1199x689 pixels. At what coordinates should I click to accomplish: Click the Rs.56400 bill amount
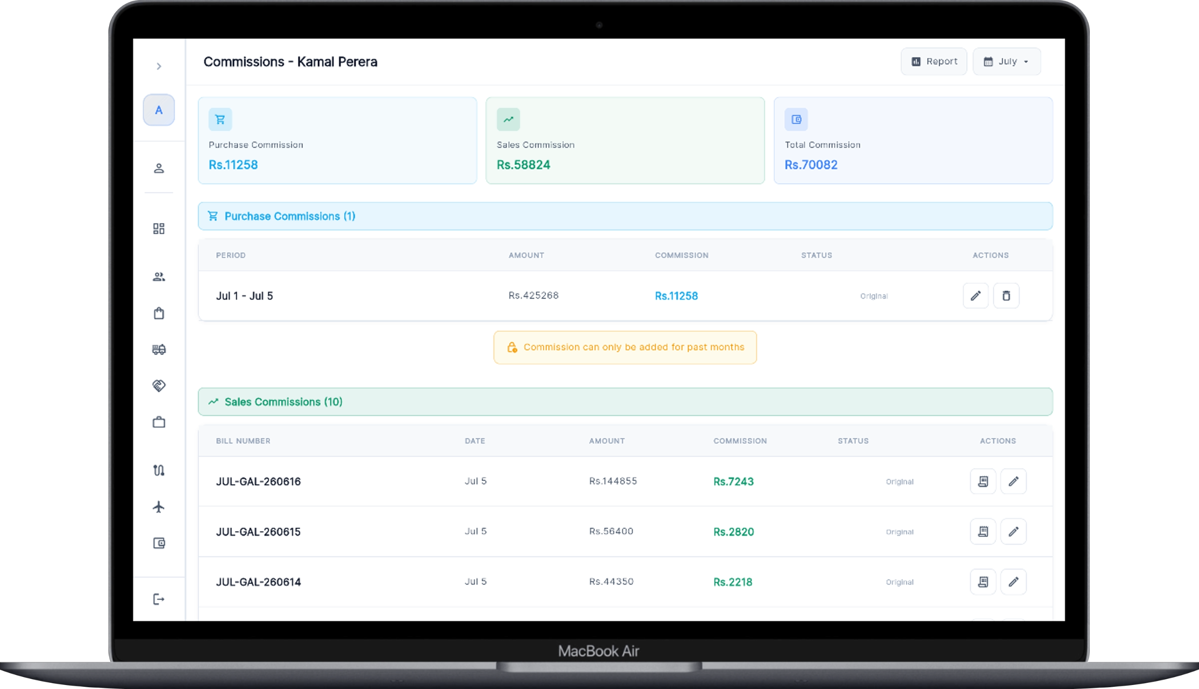click(611, 531)
